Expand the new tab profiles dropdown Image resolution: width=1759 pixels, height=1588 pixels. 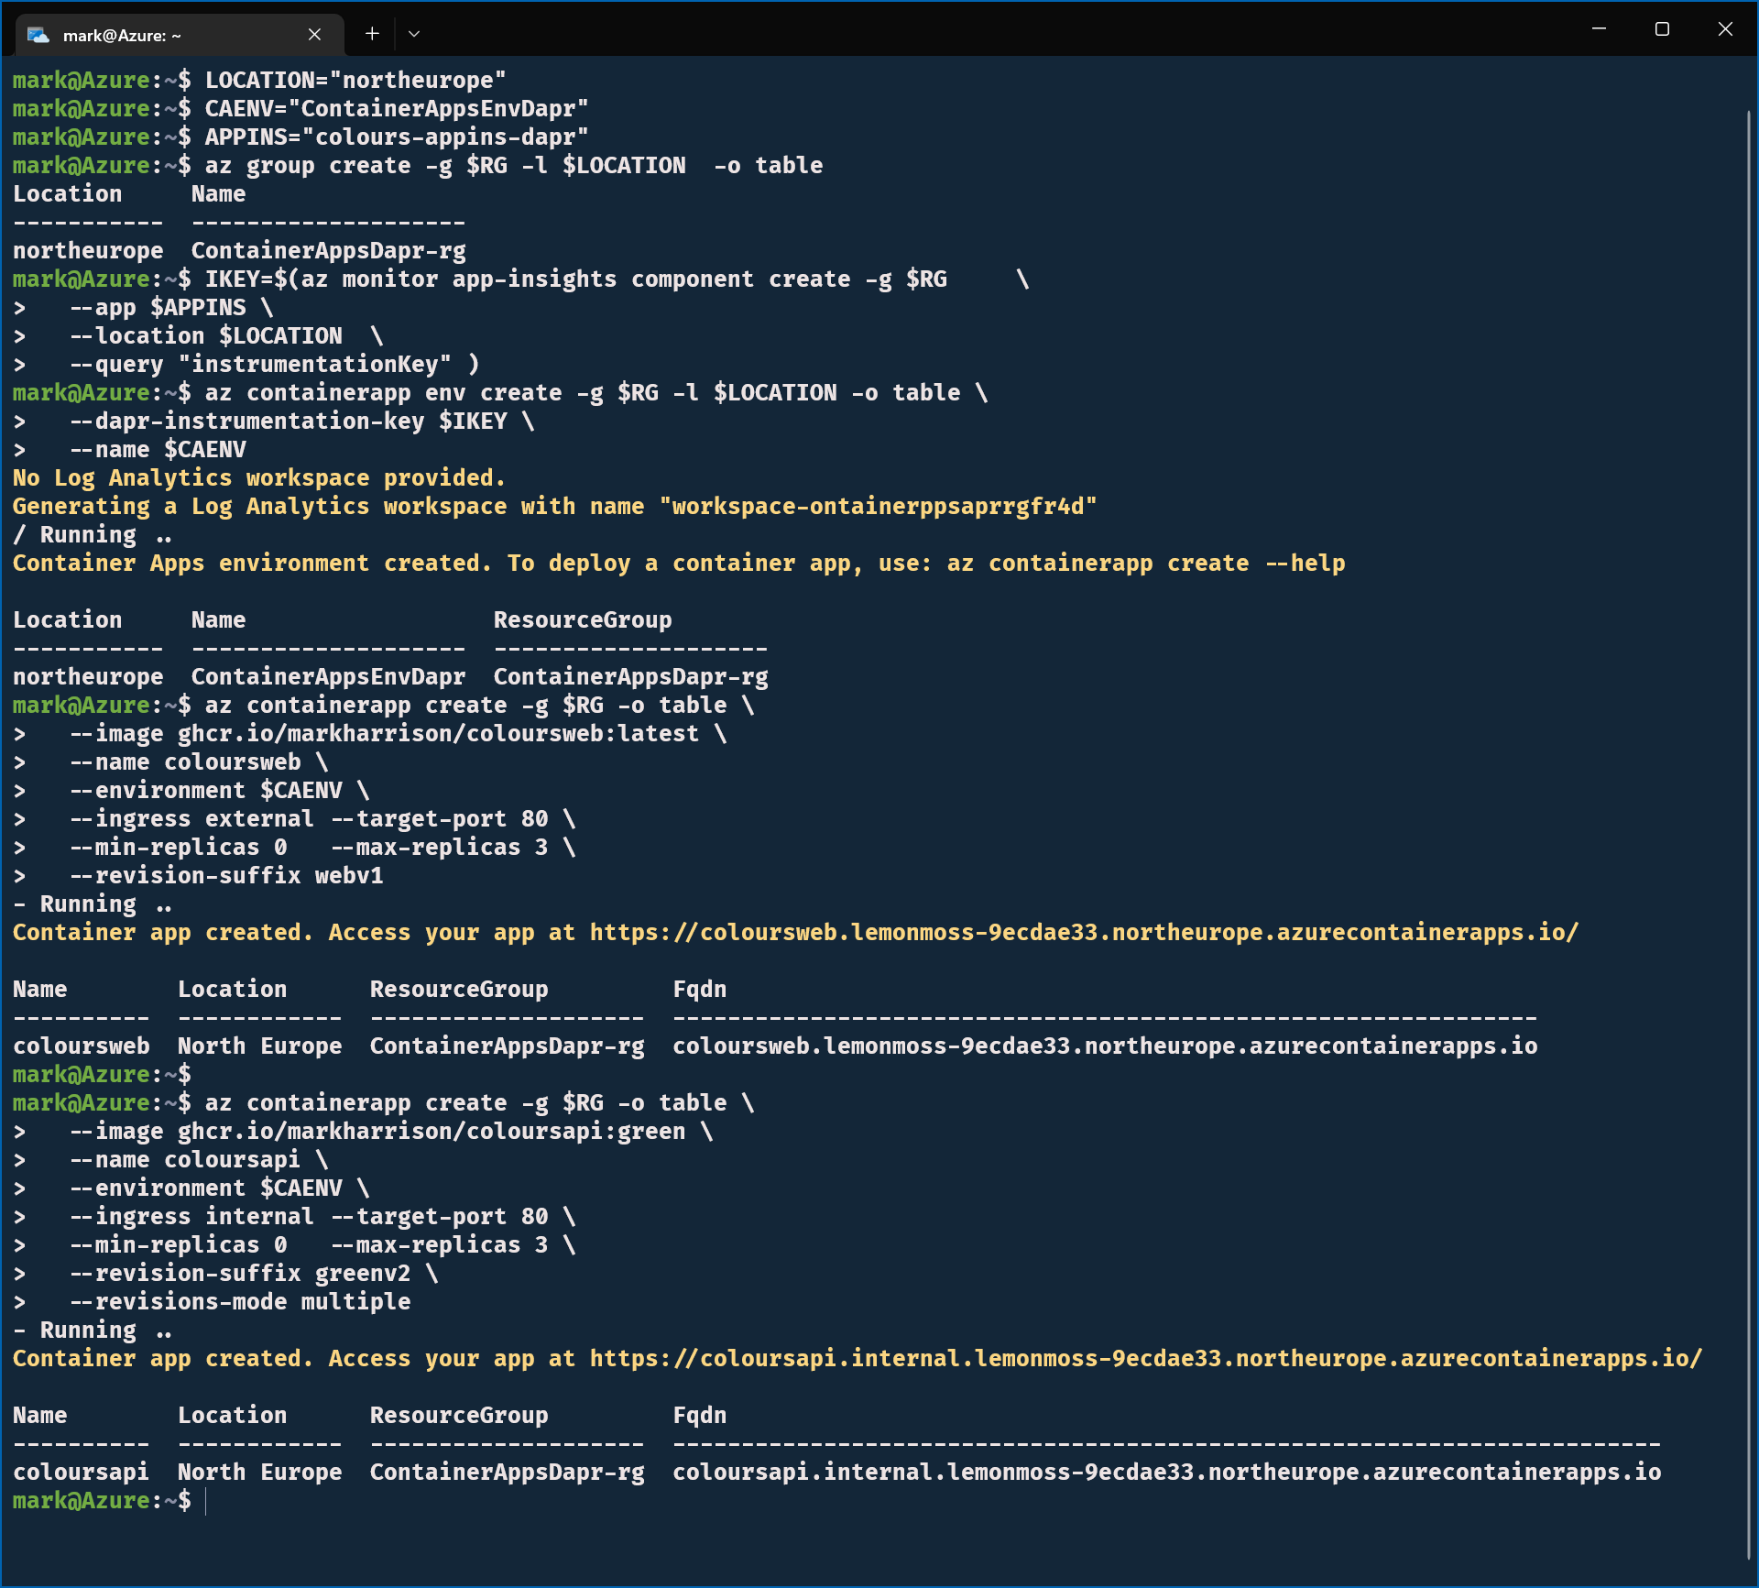point(414,34)
